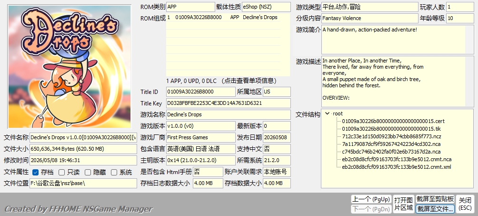Select 712c33e1d150d0923bb74cbb8685f773.ncz file
Viewport: 478px width, 216px height.
(x=391, y=136)
